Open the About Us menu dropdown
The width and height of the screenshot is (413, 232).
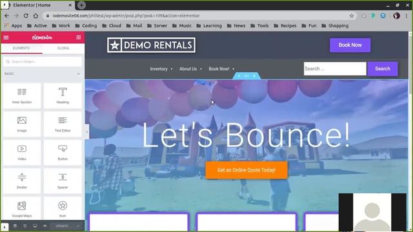[x=190, y=69]
